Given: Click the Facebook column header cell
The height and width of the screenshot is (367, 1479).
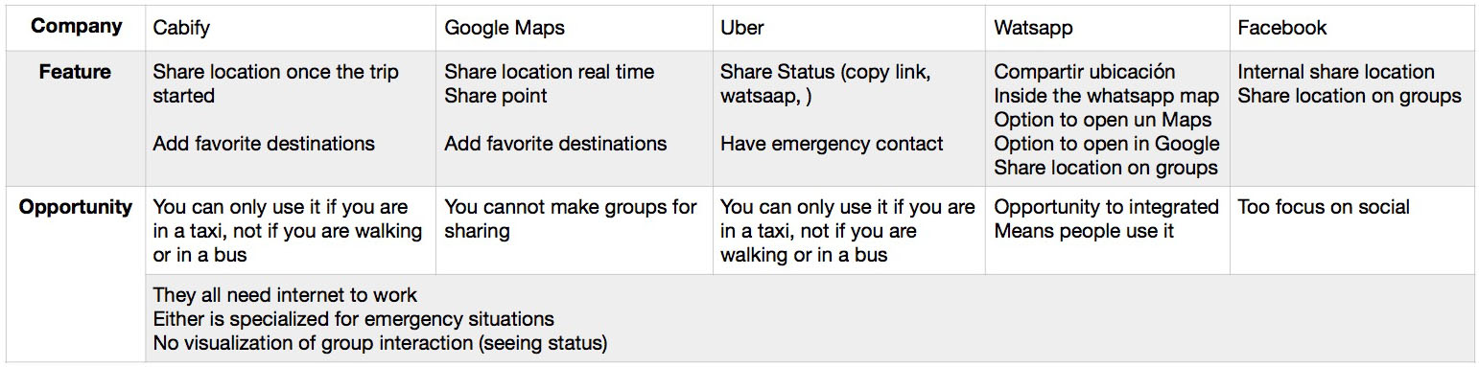Looking at the screenshot, I should point(1352,28).
